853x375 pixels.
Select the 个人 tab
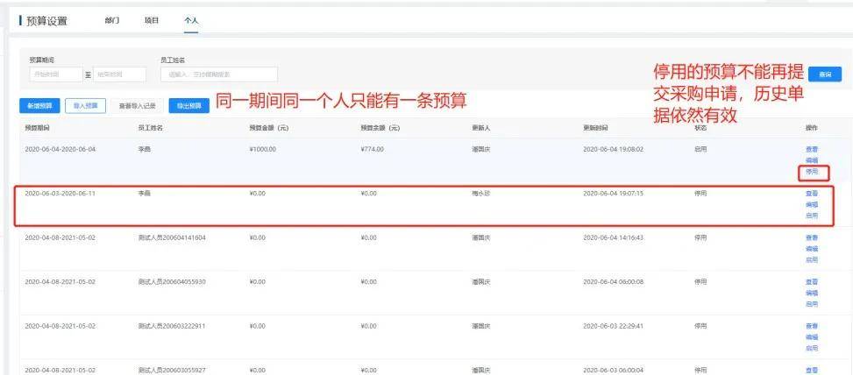coord(191,21)
